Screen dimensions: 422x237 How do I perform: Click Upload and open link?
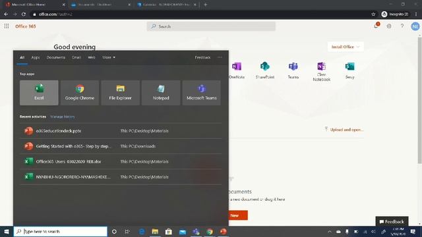(x=344, y=130)
